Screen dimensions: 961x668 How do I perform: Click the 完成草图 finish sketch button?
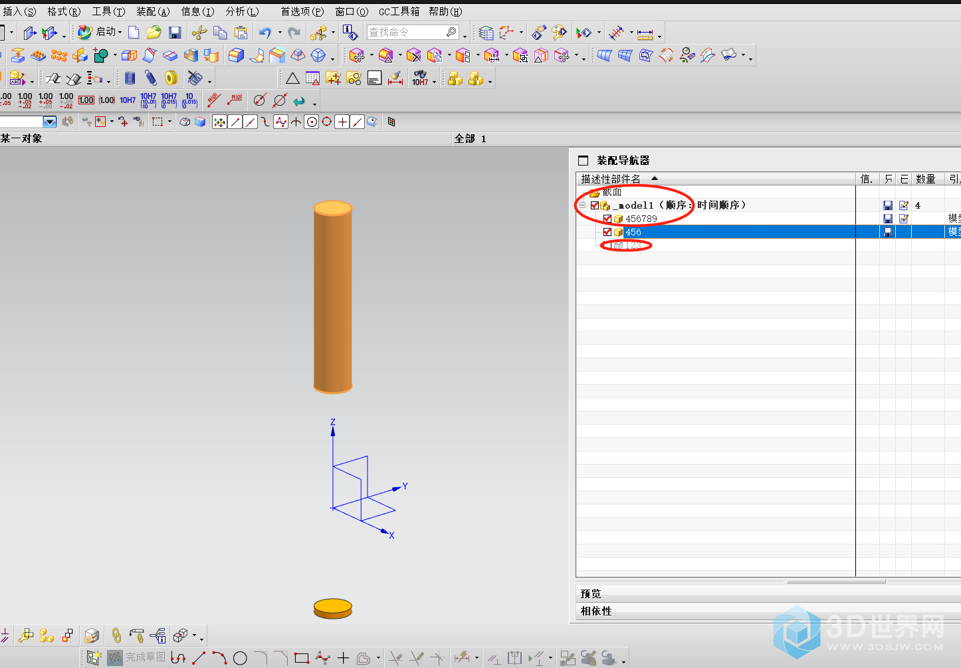pos(137,657)
